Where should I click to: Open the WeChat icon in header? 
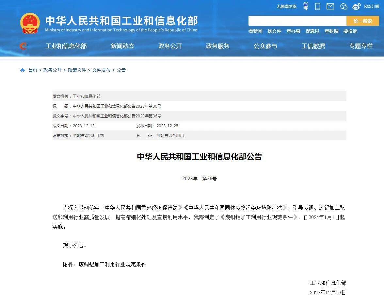pyautogui.click(x=344, y=6)
